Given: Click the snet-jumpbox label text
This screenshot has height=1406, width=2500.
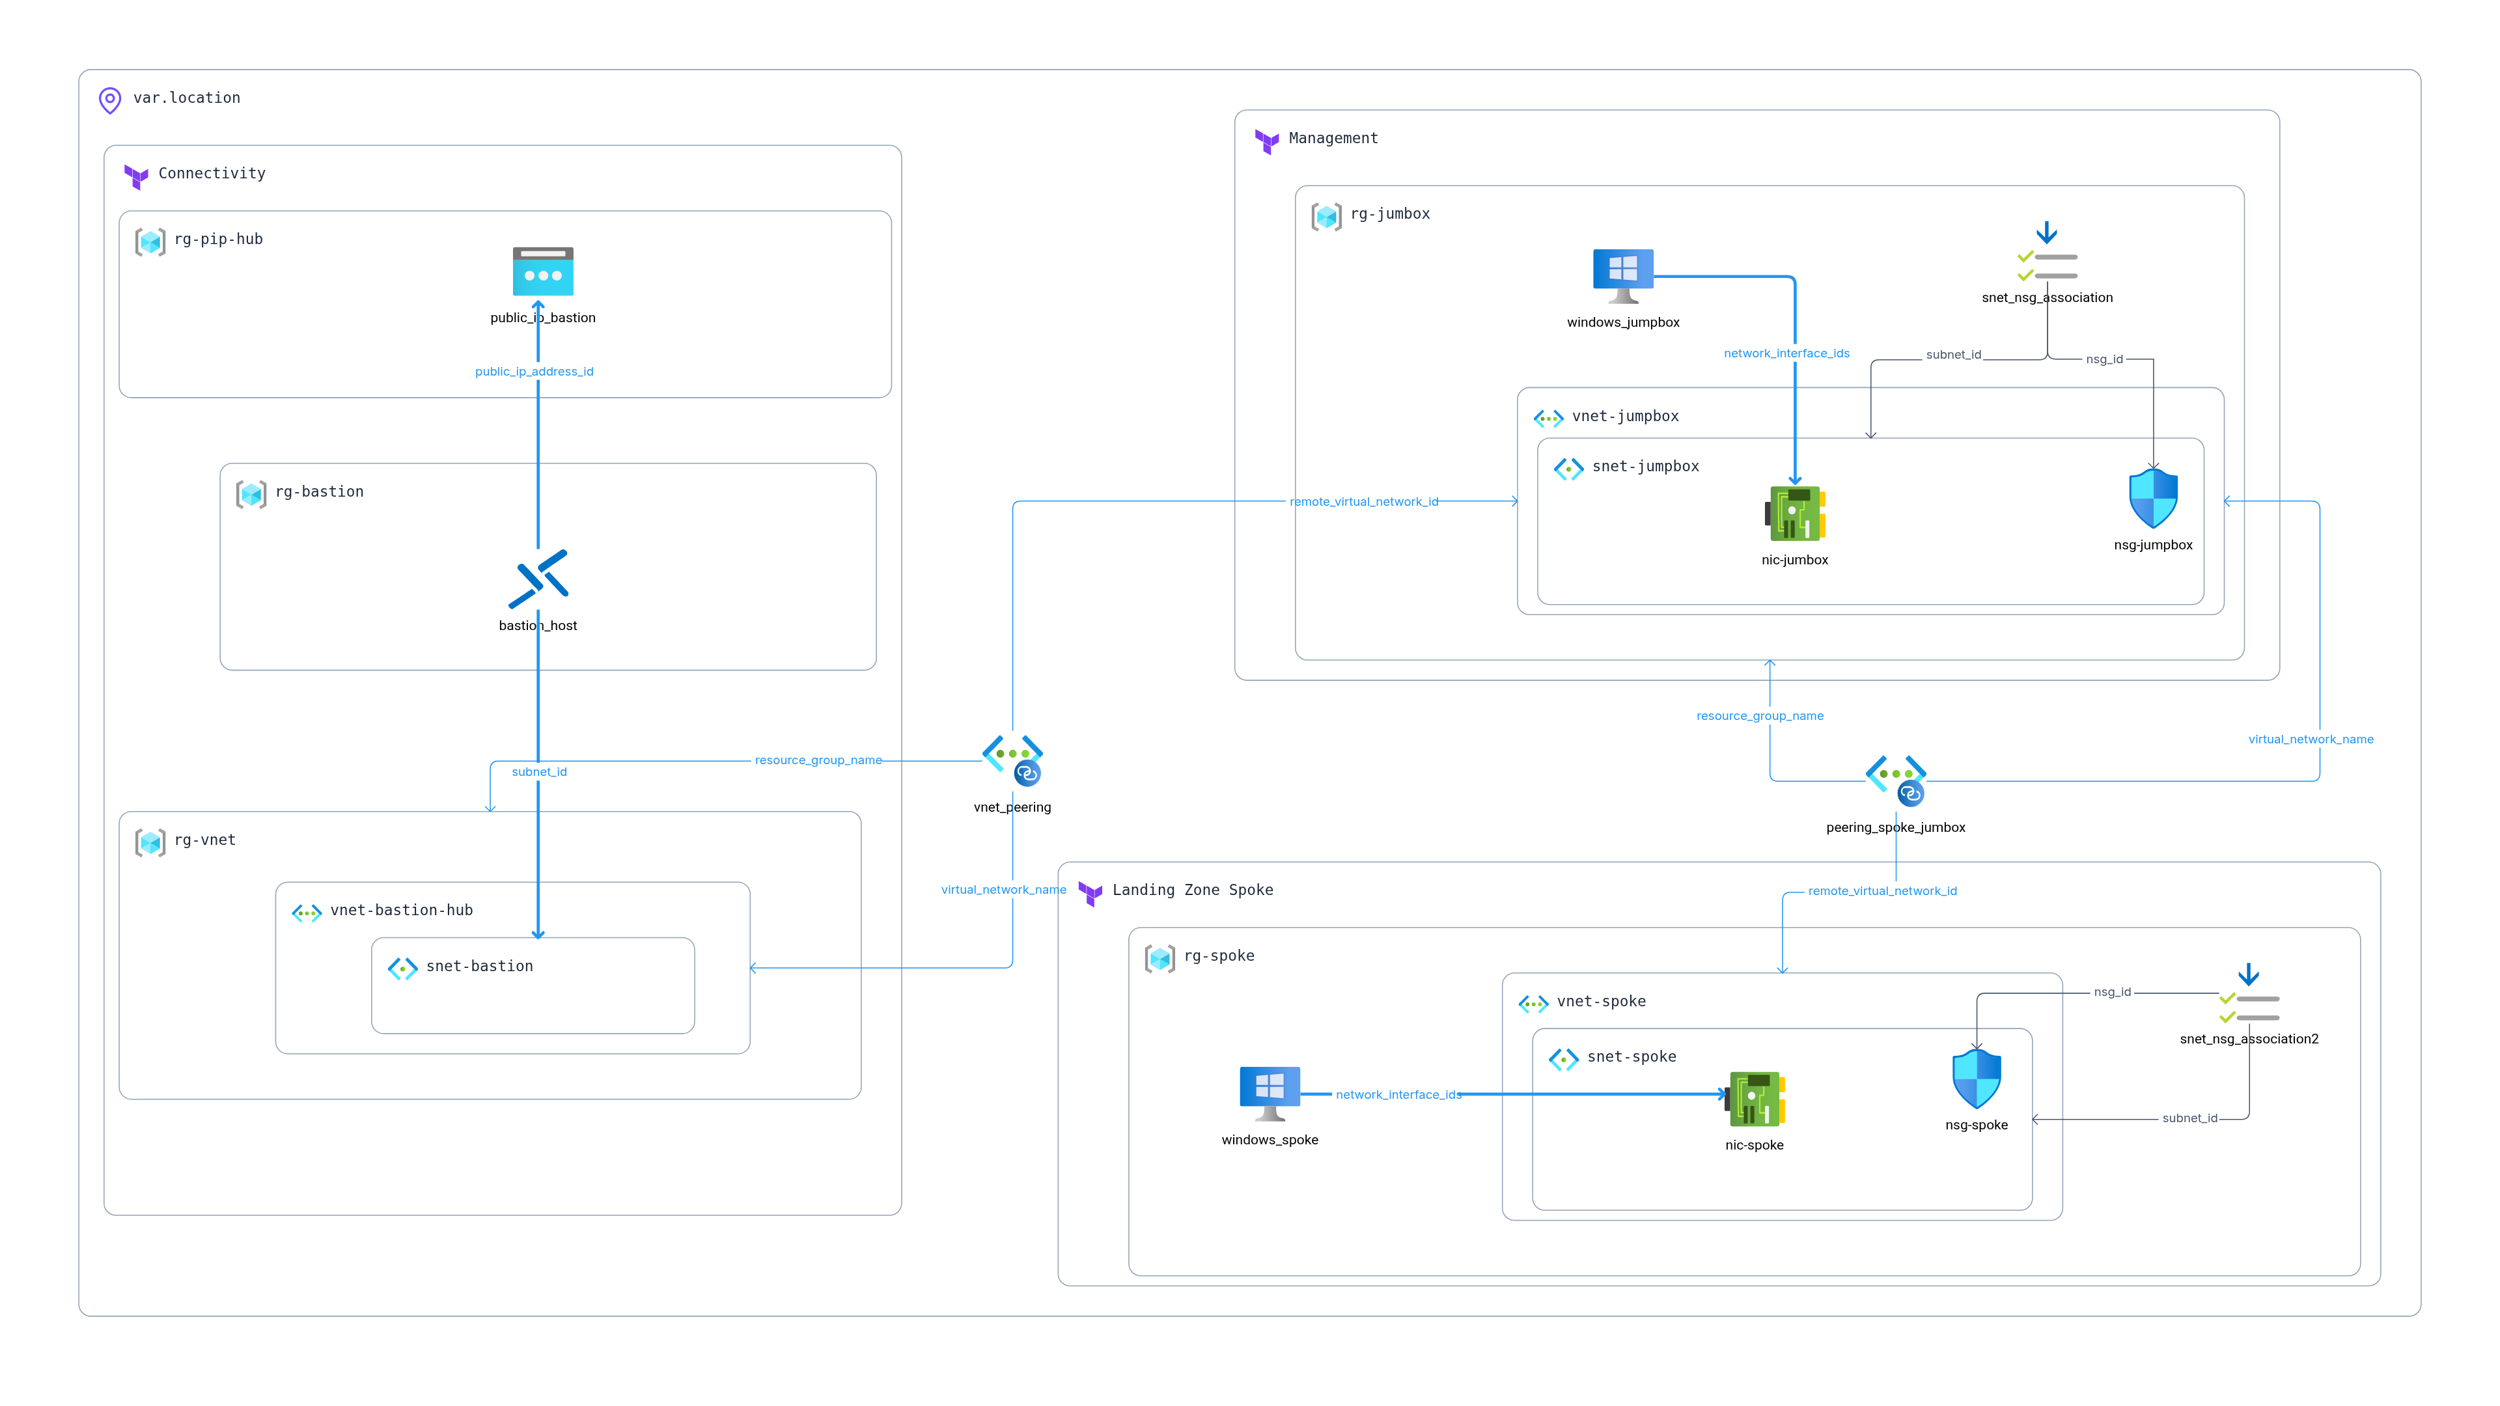Looking at the screenshot, I should 1646,467.
